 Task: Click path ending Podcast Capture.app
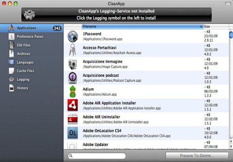(112, 80)
